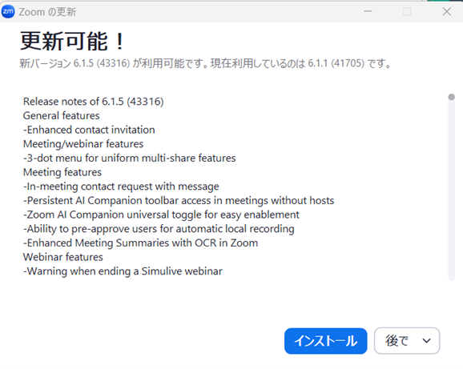Click the 'Release notes of 6.1.5' line

coord(93,102)
